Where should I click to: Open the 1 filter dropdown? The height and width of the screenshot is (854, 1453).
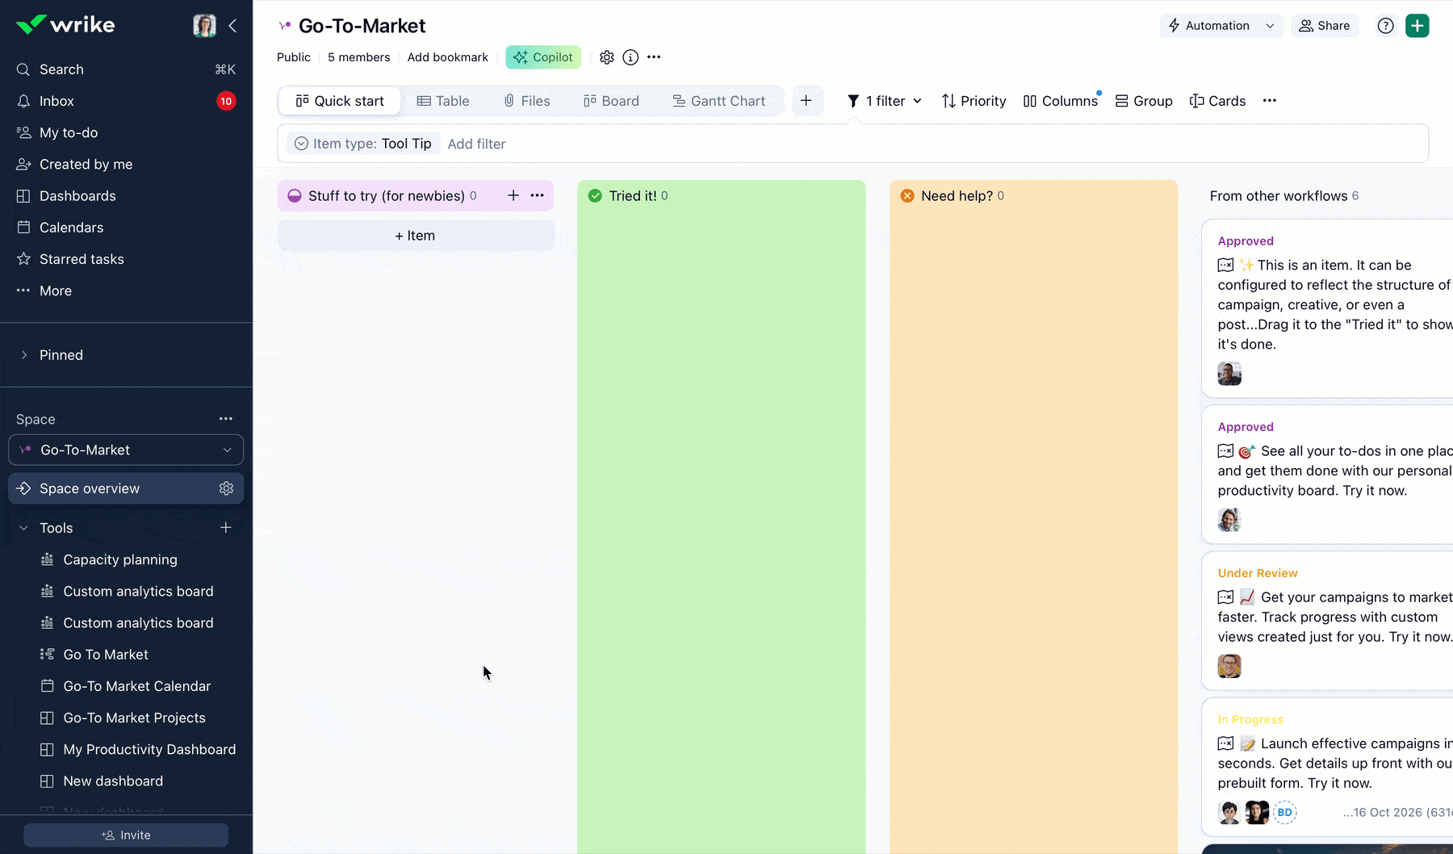click(x=883, y=100)
